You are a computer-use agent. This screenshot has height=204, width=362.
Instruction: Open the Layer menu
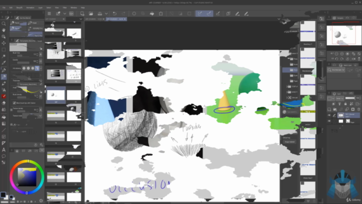(40, 7)
